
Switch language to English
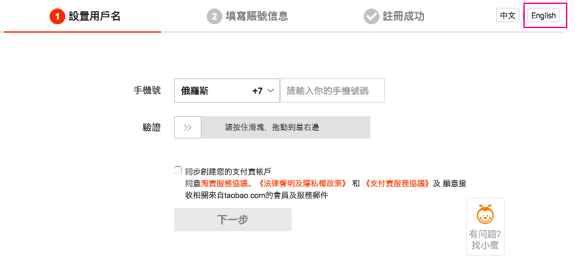[x=544, y=16]
